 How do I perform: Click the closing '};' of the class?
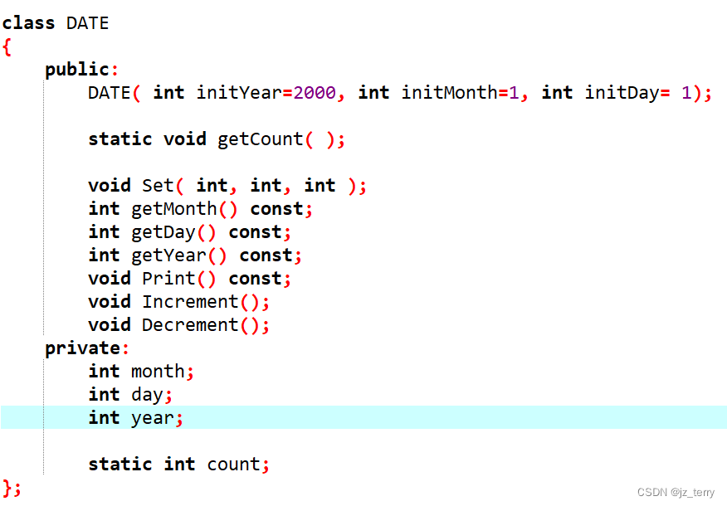pyautogui.click(x=12, y=488)
